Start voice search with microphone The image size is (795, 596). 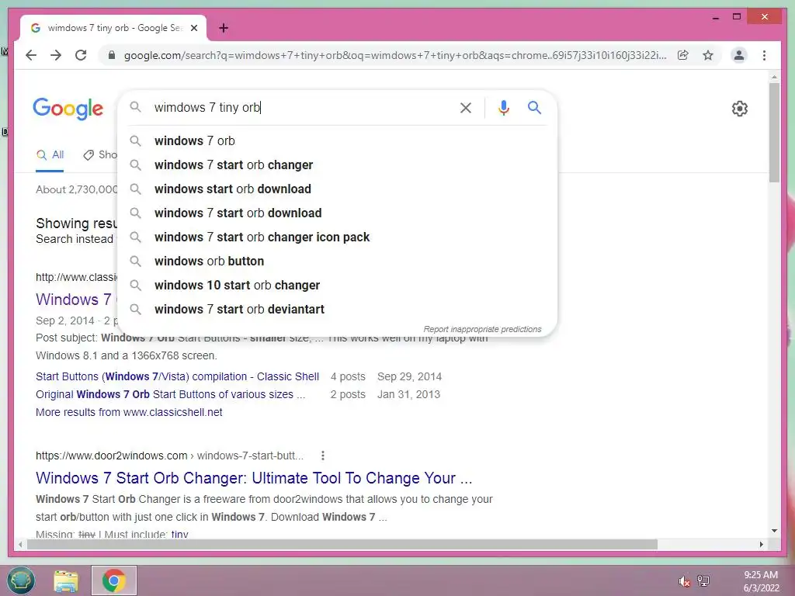coord(503,107)
